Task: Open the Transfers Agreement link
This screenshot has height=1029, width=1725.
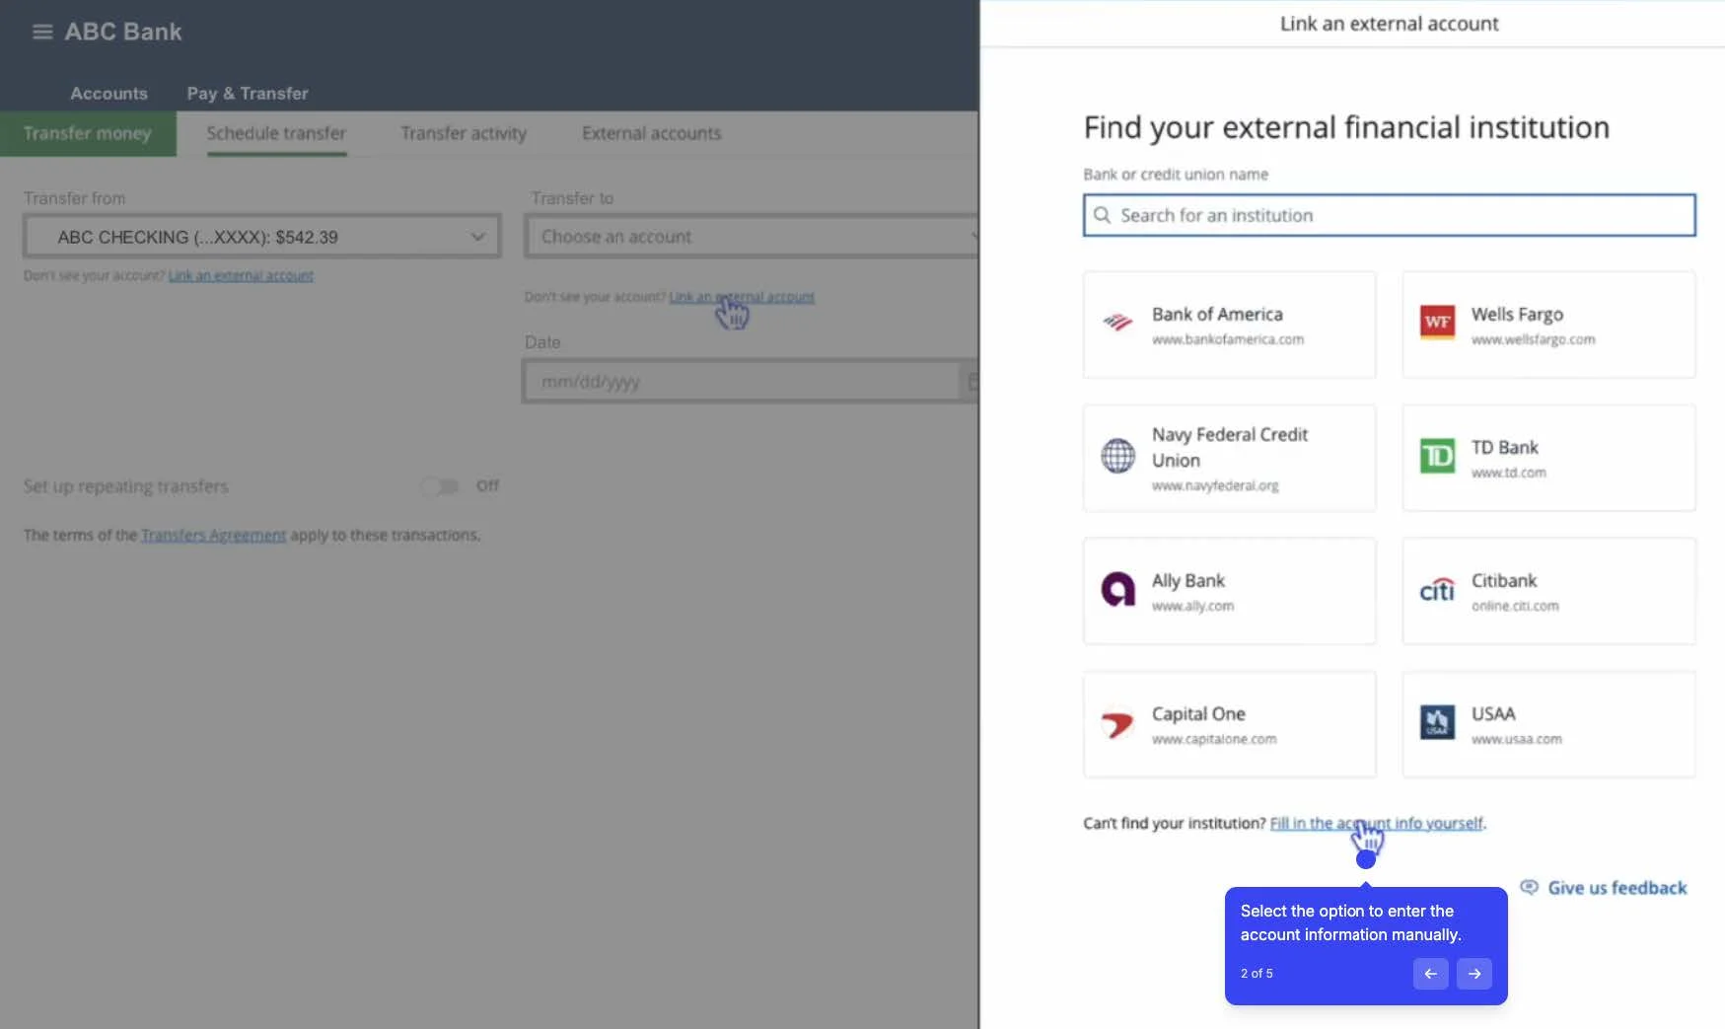Action: coord(213,535)
